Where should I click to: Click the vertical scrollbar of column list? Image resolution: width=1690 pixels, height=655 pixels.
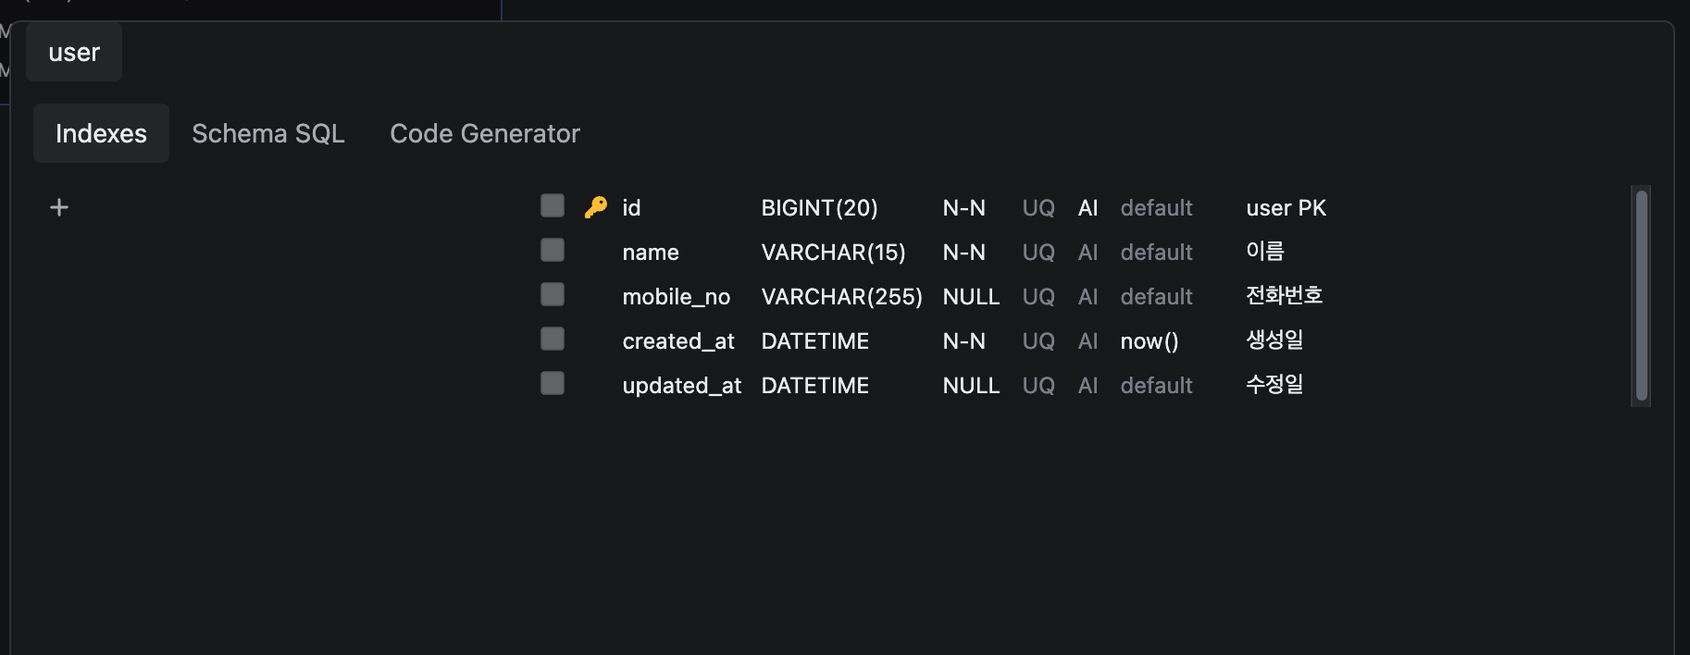[1641, 295]
